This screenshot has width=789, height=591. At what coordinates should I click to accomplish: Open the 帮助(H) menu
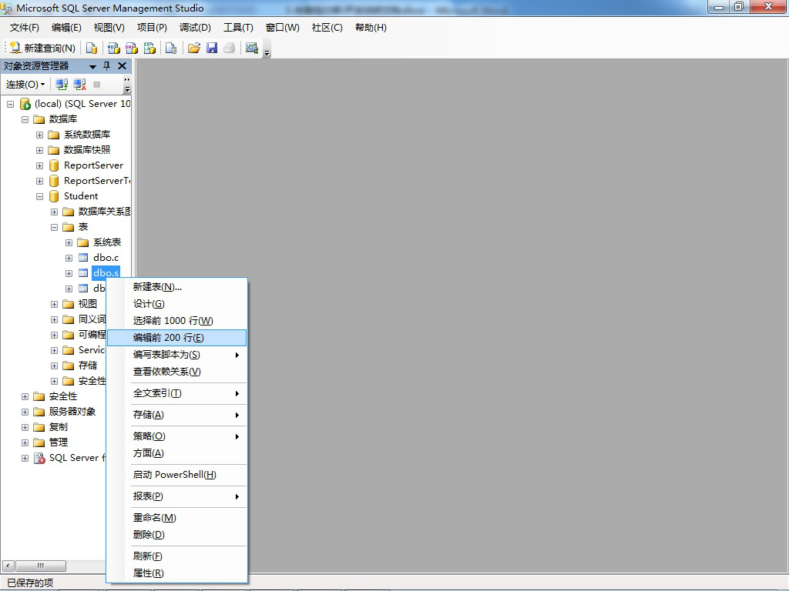click(371, 28)
